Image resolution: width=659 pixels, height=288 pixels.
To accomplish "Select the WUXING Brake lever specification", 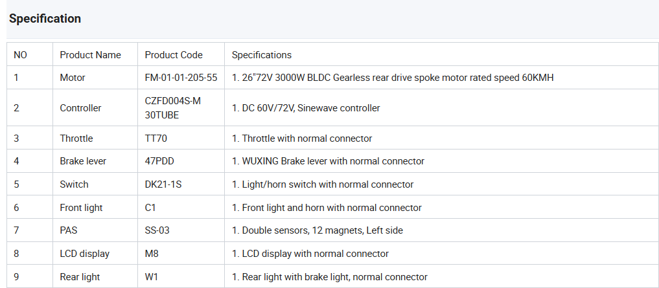I will pyautogui.click(x=328, y=161).
